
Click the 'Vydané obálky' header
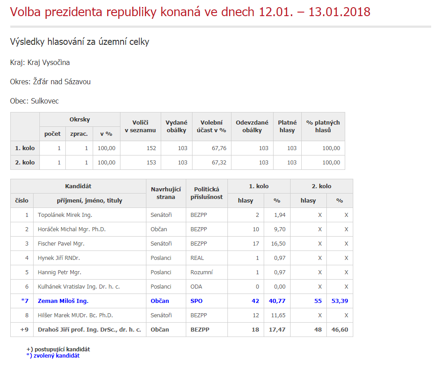pos(176,126)
